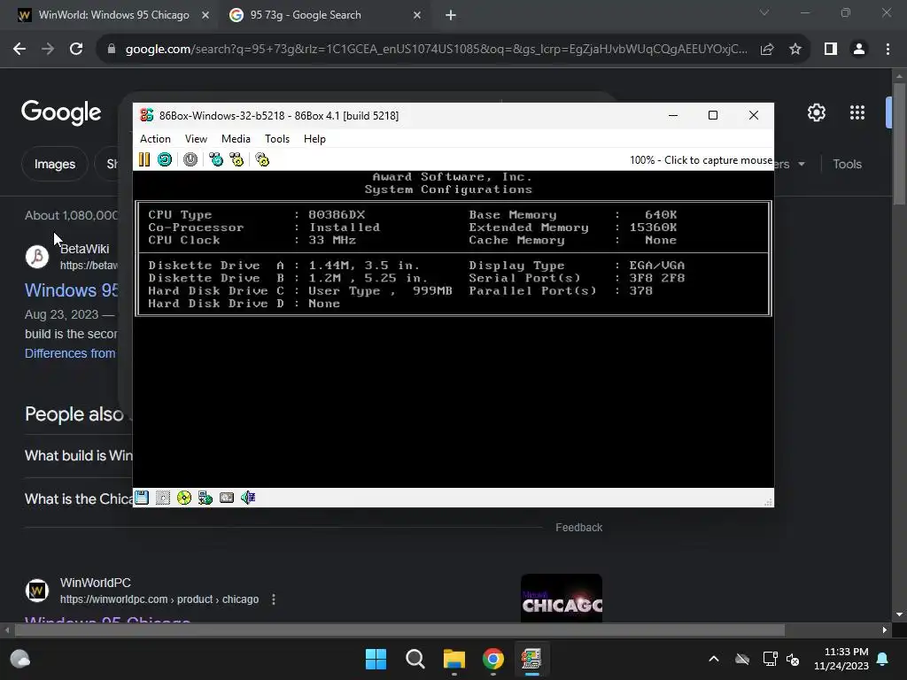
Task: Open the three-dot menu beside winworldpc.com result
Action: pos(274,599)
